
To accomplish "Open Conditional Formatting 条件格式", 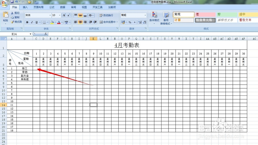I will (x=154, y=18).
